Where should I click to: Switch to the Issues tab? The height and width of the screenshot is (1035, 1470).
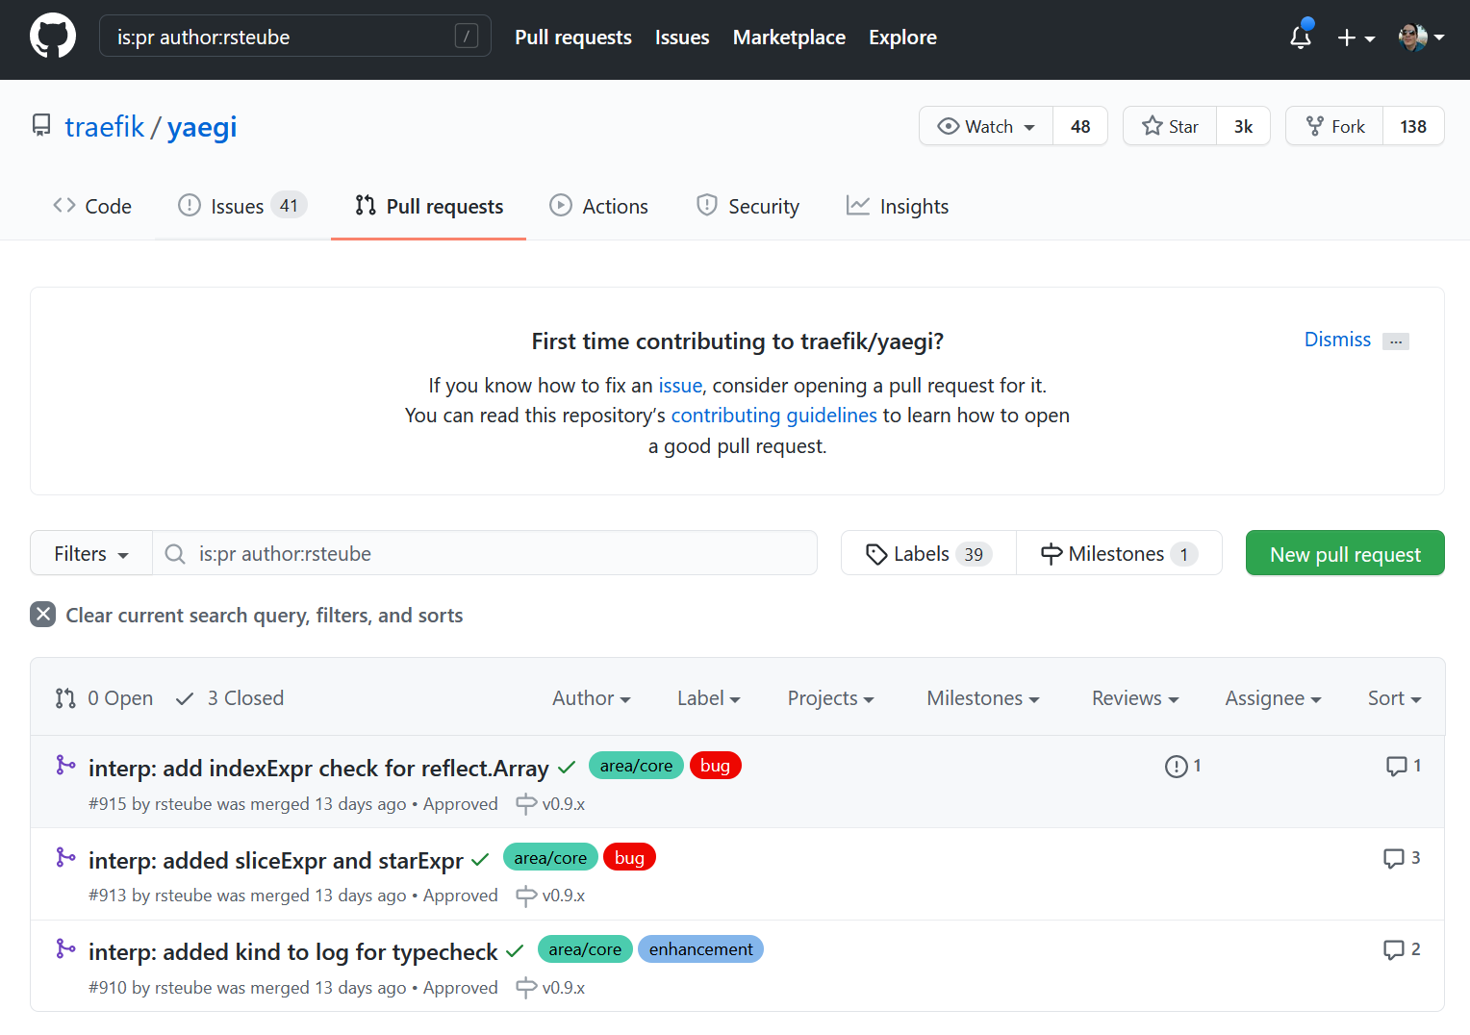click(x=237, y=205)
